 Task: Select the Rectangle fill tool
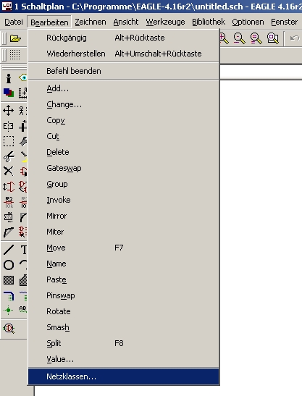(9, 280)
